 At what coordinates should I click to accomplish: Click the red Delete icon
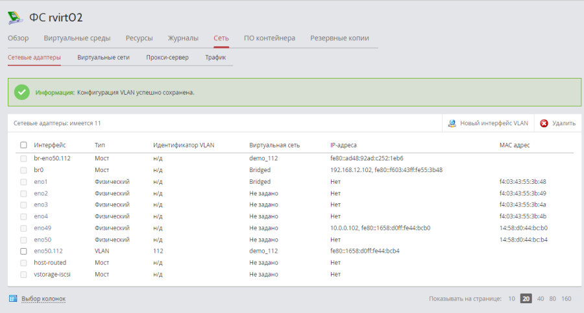(544, 123)
